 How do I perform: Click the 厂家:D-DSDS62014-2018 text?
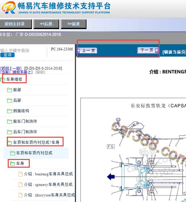click(38, 34)
